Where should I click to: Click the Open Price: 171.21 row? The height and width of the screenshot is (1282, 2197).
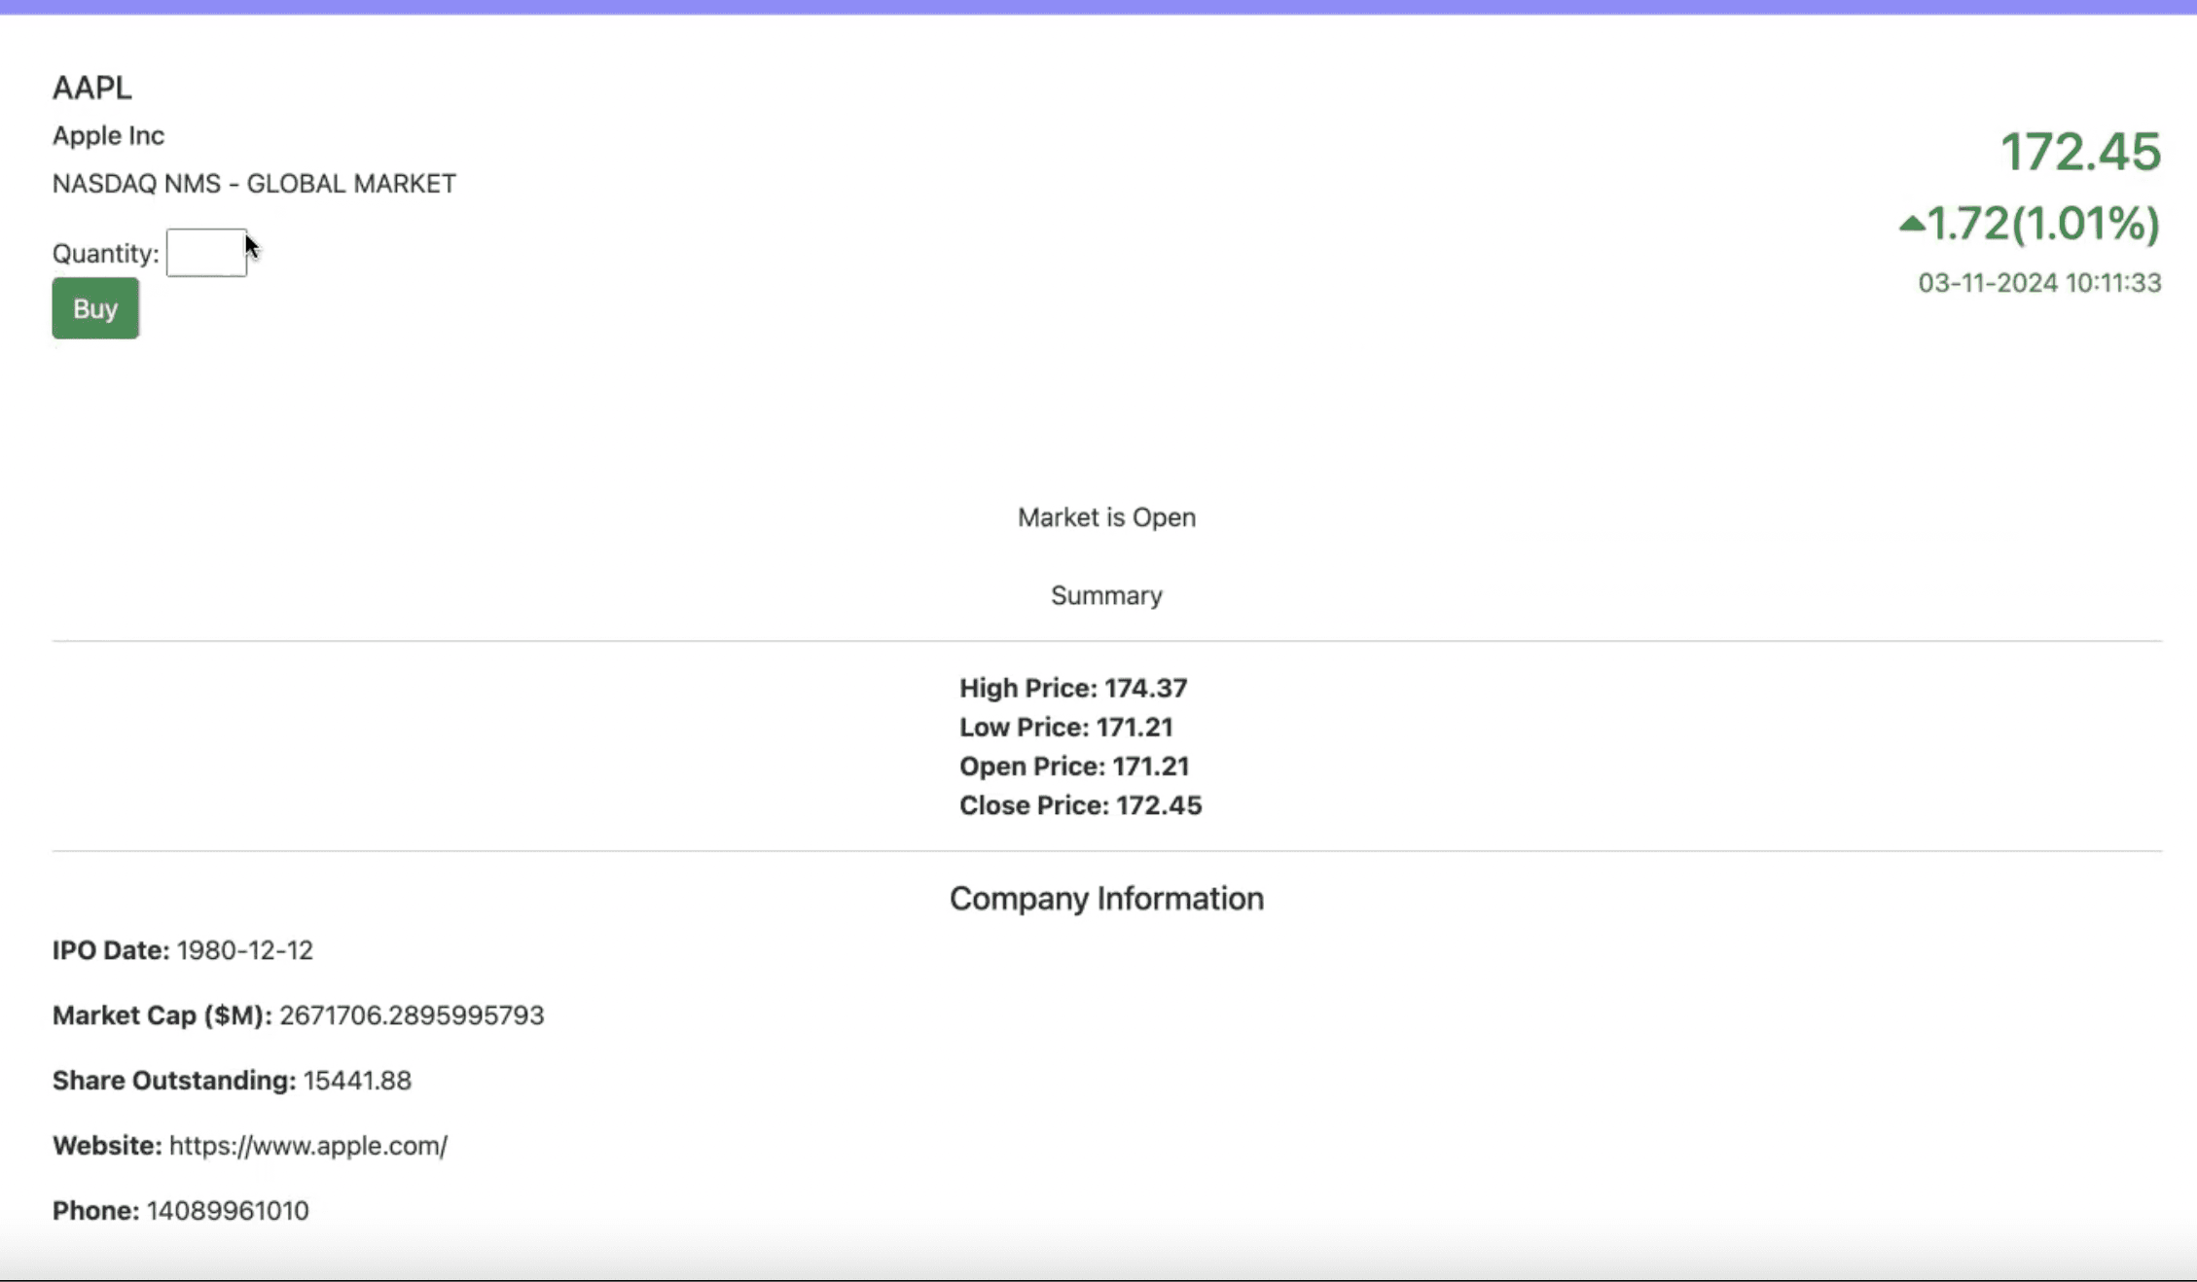1074,766
